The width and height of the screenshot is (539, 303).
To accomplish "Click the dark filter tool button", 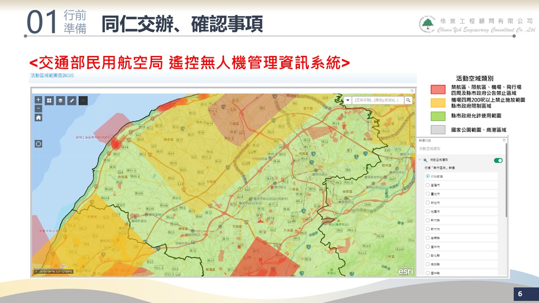I will coord(83,101).
